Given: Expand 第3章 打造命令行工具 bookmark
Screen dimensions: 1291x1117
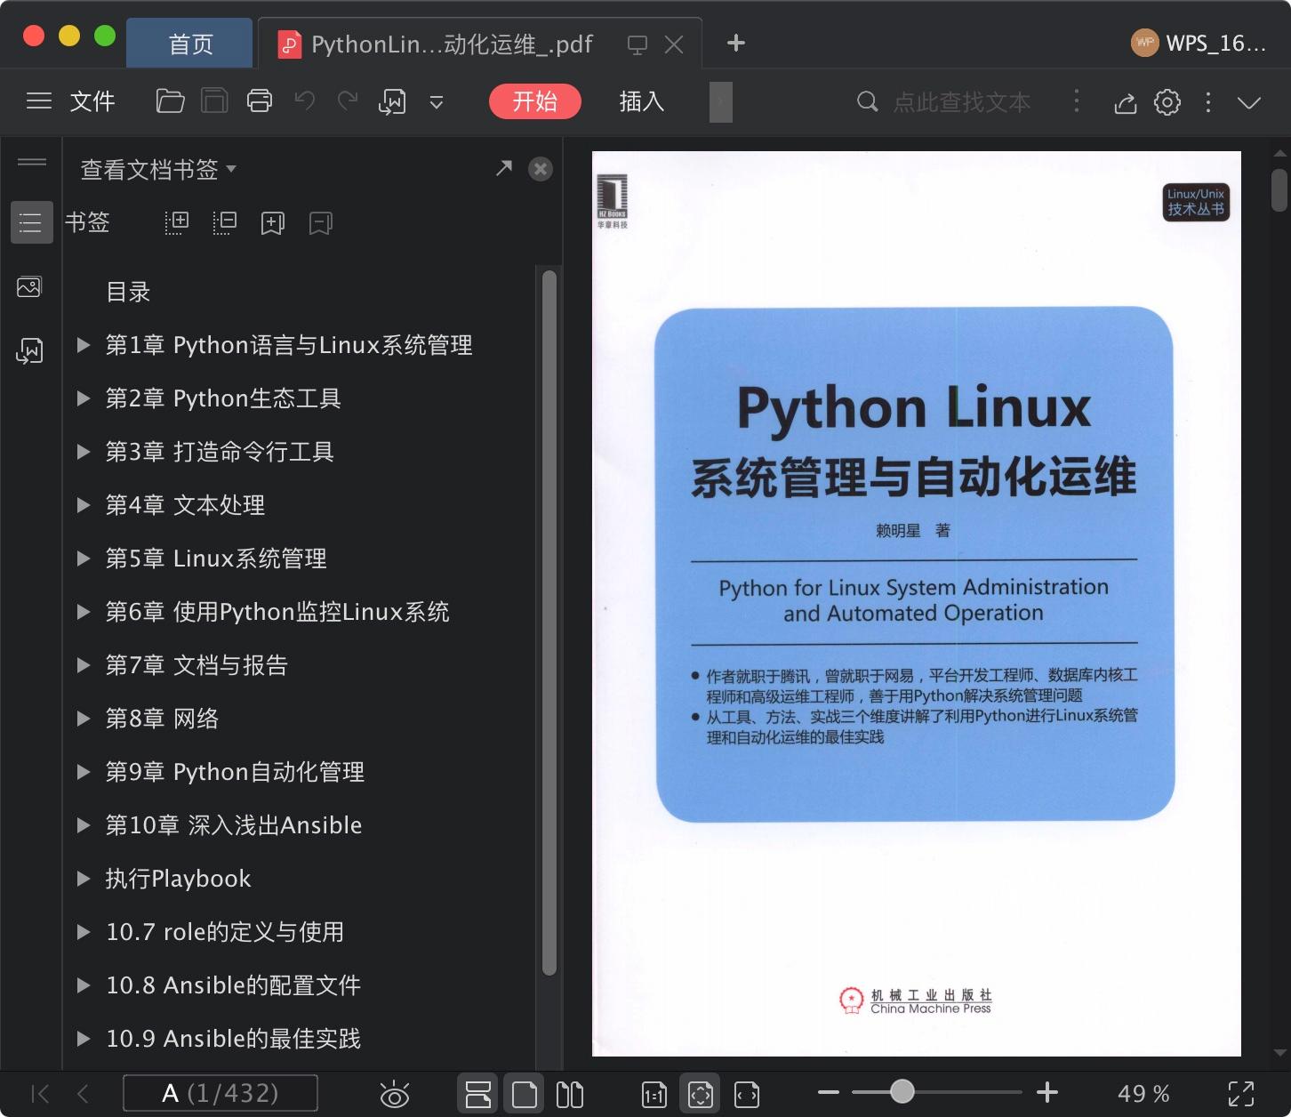Looking at the screenshot, I should (84, 452).
